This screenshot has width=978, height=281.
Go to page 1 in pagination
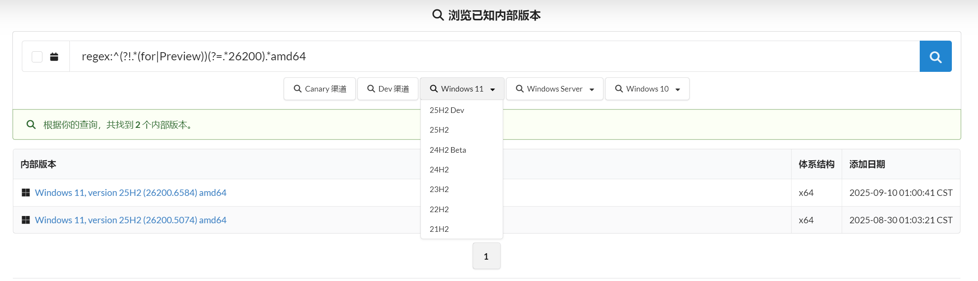pos(486,256)
